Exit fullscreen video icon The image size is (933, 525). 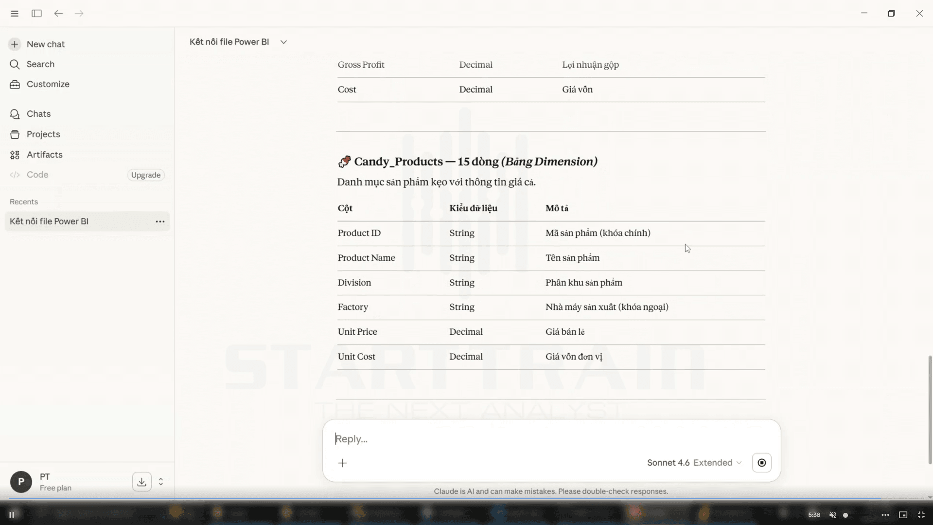point(921,515)
